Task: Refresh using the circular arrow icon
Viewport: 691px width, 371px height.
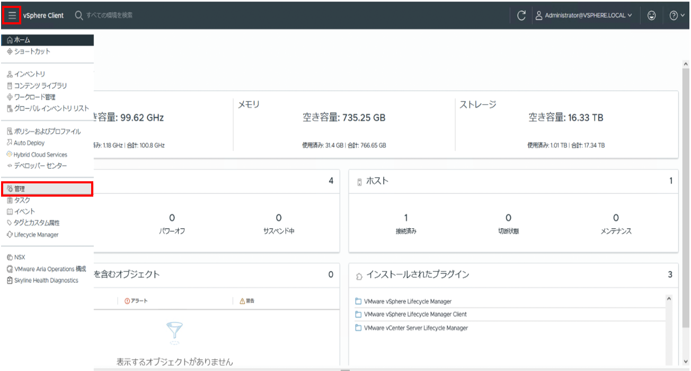Action: (x=521, y=15)
